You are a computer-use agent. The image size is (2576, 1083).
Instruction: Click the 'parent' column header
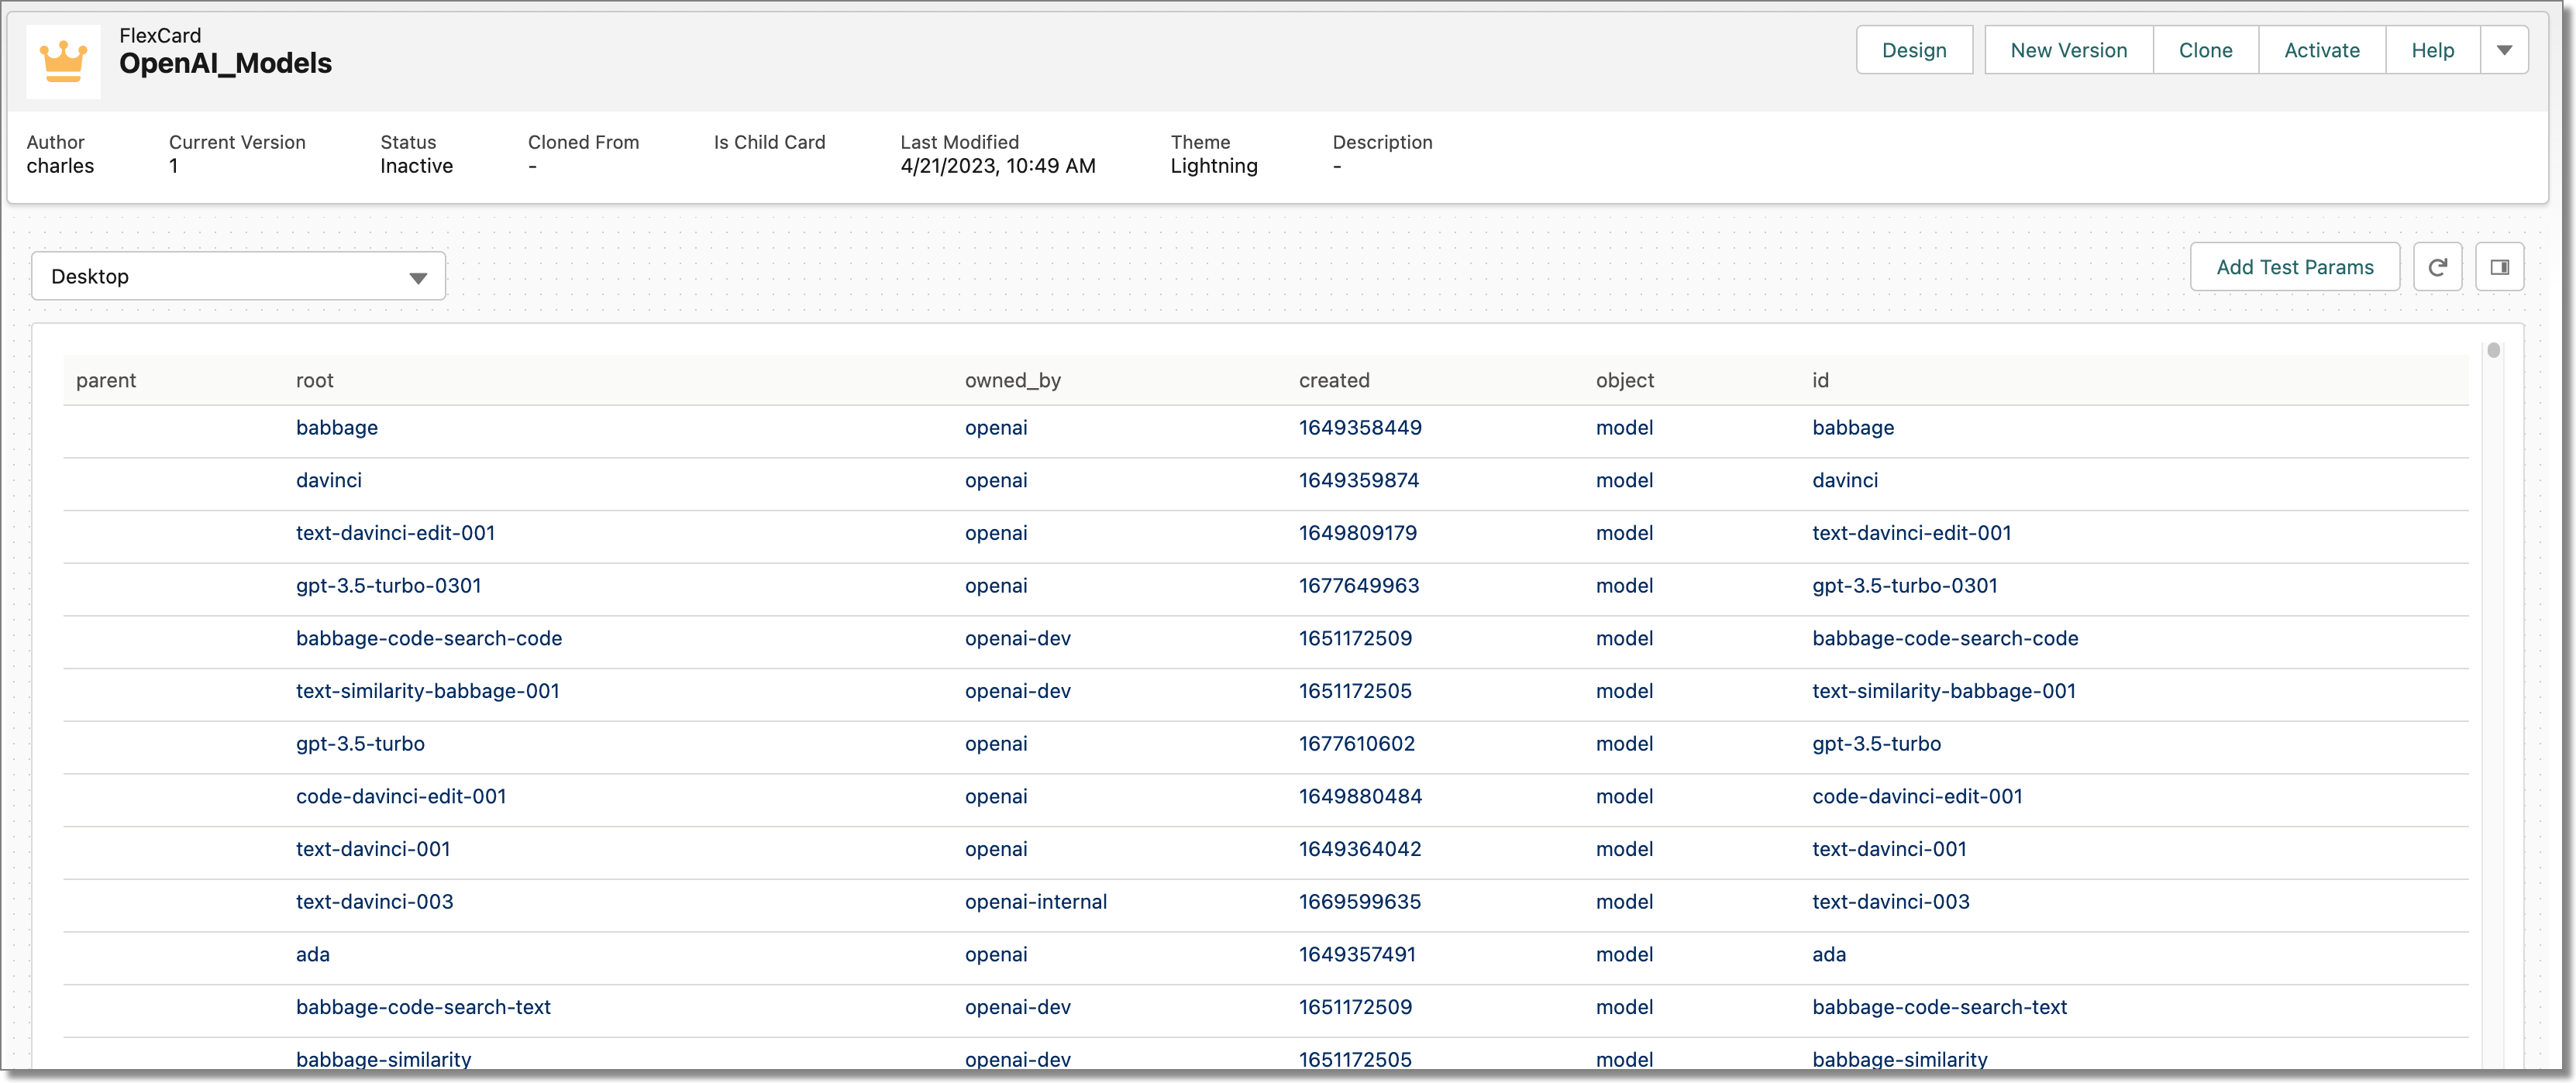tap(106, 380)
